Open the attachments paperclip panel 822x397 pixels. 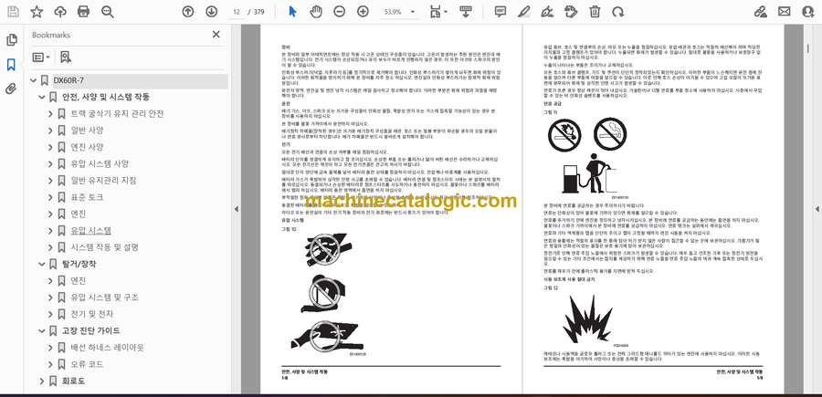click(12, 89)
